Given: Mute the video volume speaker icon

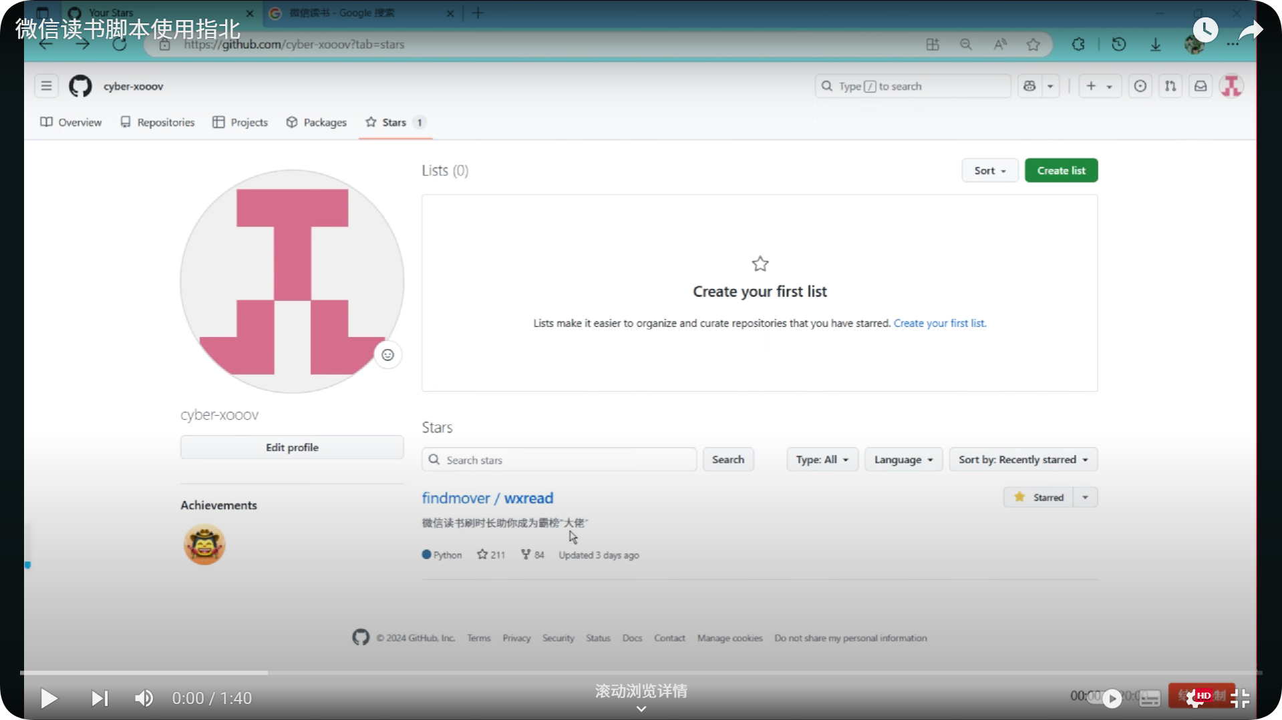Looking at the screenshot, I should point(144,699).
